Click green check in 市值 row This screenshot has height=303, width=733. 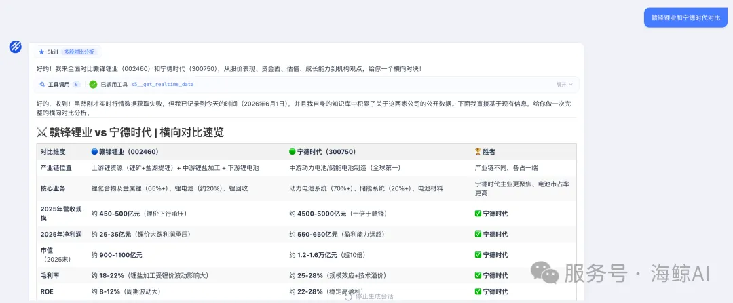[478, 255]
